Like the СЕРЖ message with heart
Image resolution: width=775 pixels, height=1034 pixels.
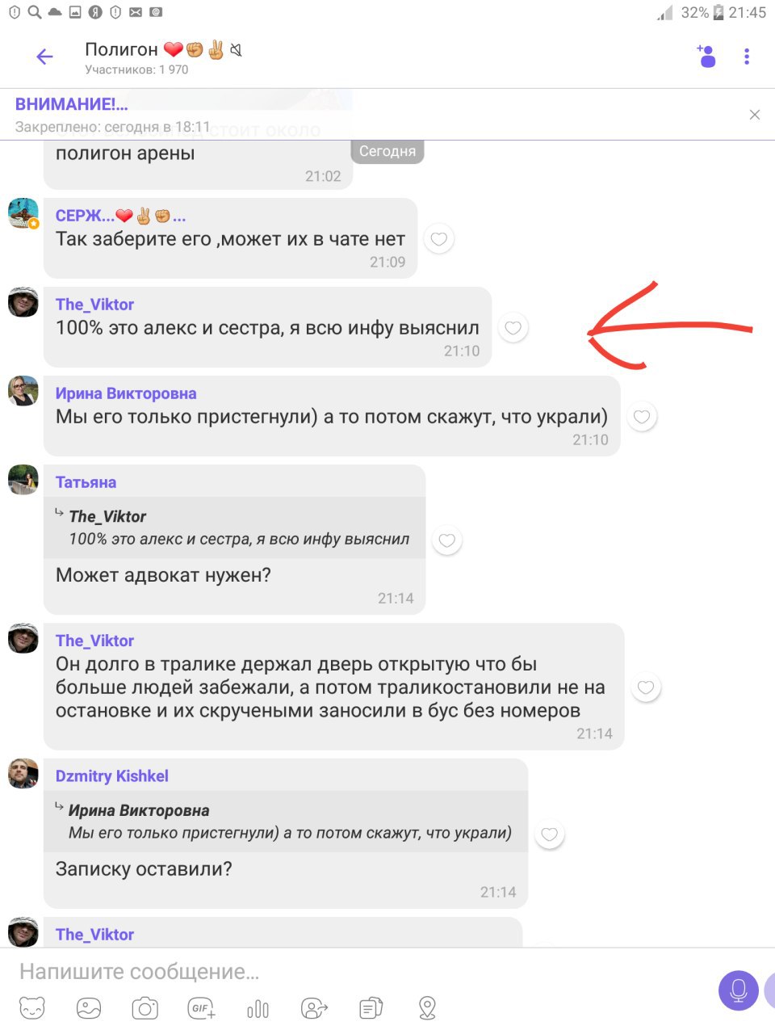pos(439,239)
